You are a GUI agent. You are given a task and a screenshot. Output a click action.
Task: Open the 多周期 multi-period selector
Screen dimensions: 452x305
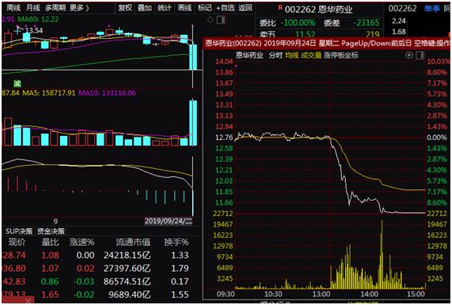pyautogui.click(x=55, y=8)
